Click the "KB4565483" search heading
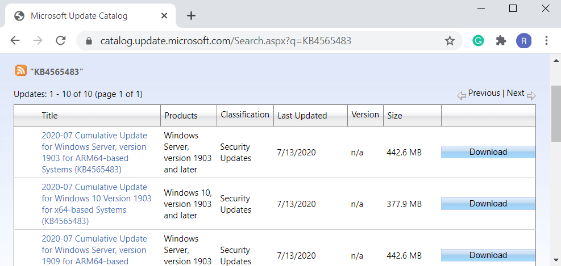Viewport: 561px width, 266px height. point(56,72)
